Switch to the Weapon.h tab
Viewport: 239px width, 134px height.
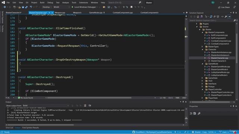(x=77, y=13)
